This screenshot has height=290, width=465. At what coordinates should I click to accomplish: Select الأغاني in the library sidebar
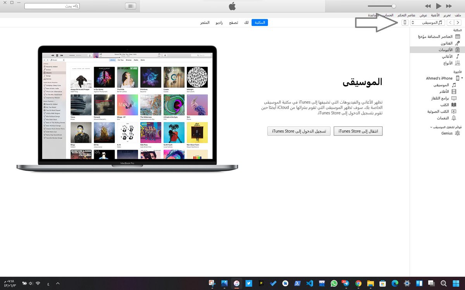click(x=437, y=56)
